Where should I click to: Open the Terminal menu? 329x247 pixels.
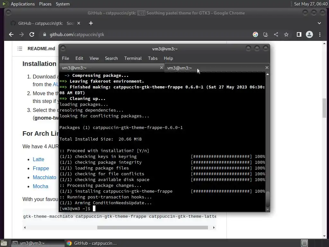(133, 59)
